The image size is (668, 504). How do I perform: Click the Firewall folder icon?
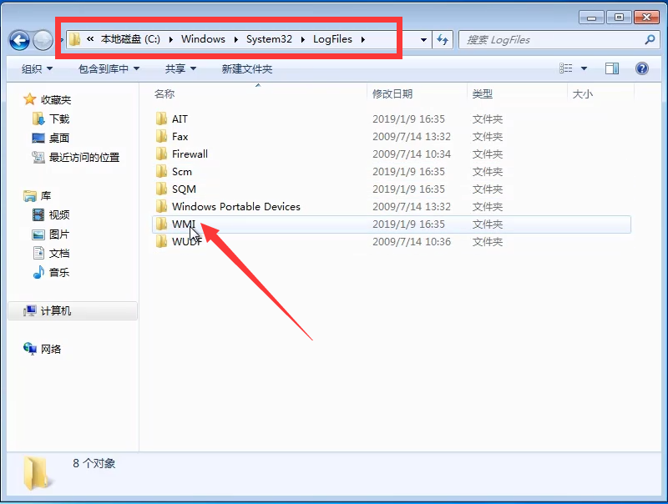click(x=161, y=154)
